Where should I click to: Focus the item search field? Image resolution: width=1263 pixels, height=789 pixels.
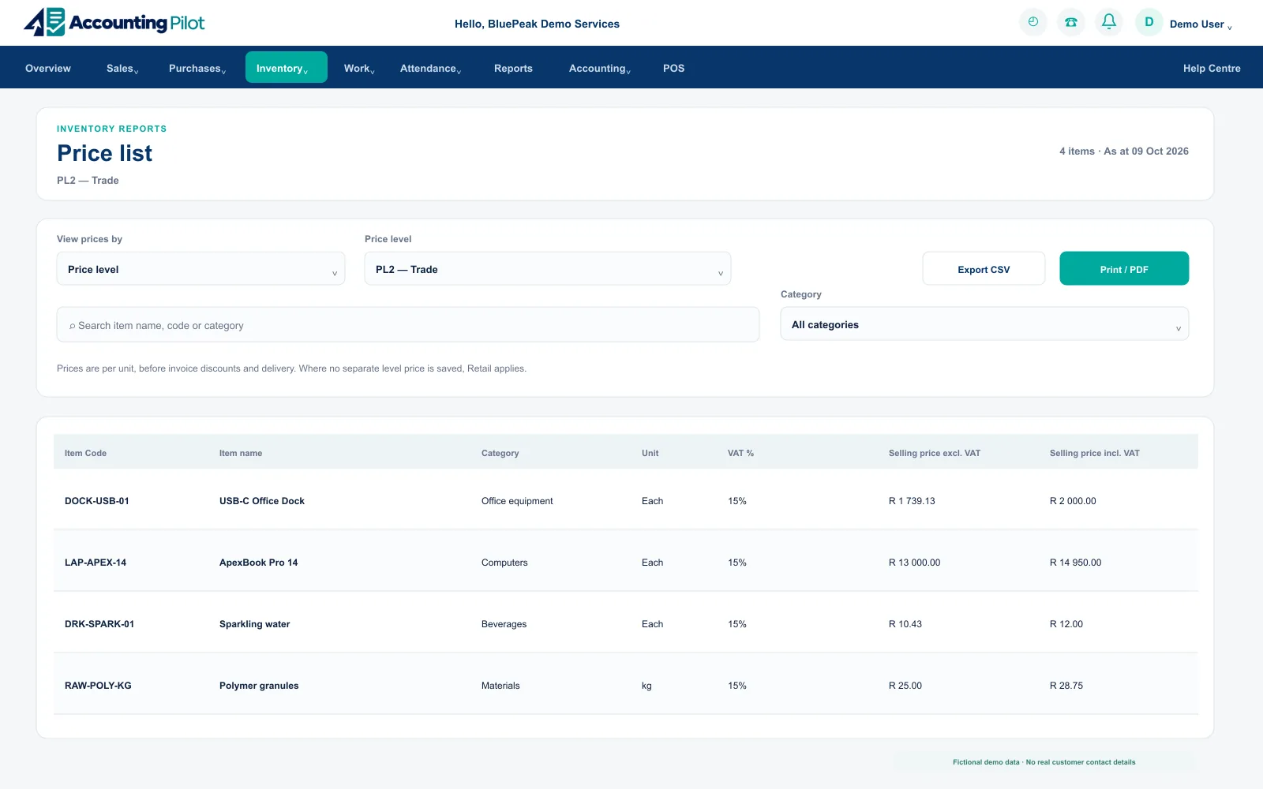408,325
